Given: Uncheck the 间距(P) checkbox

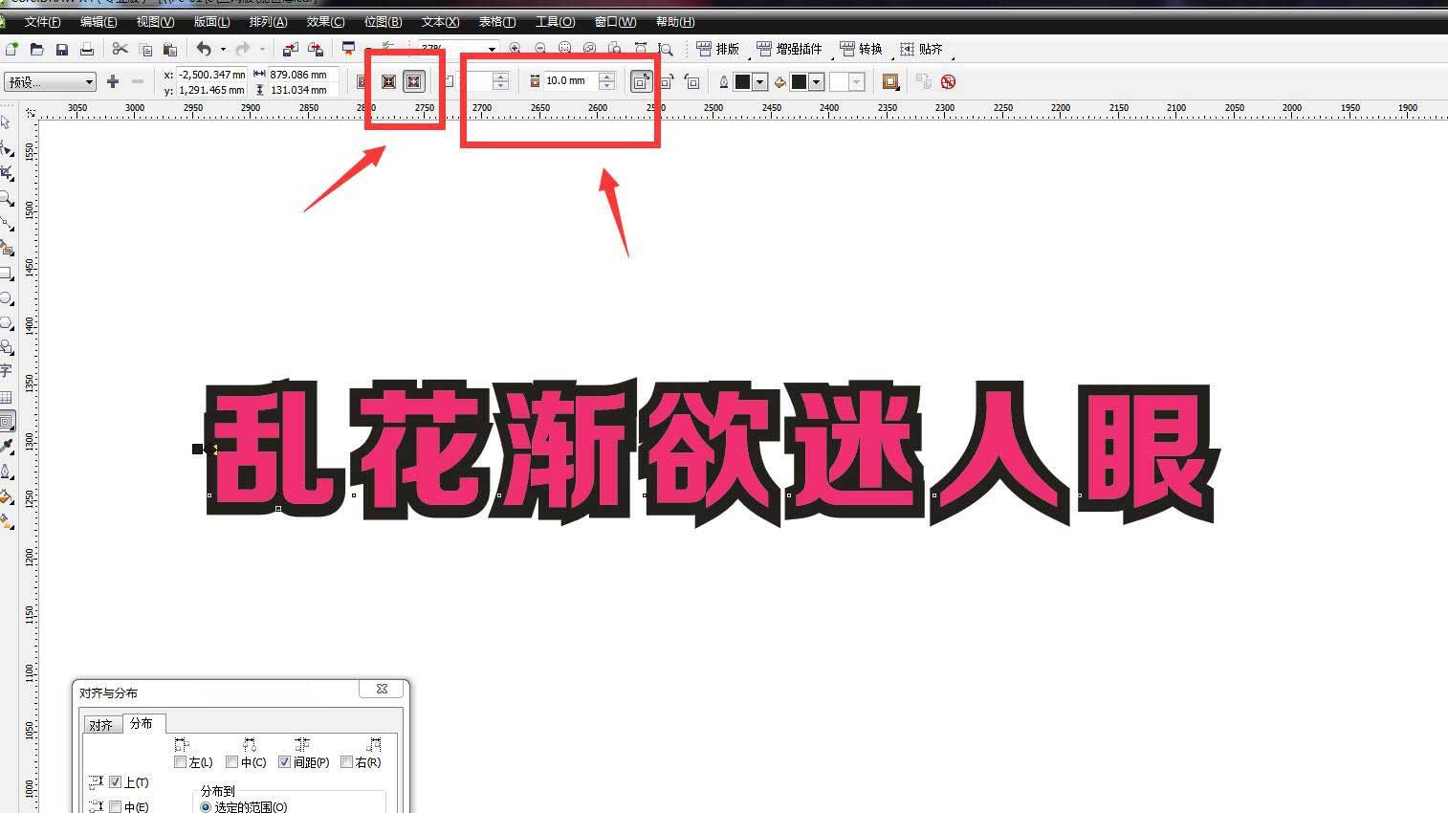Looking at the screenshot, I should click(x=284, y=761).
